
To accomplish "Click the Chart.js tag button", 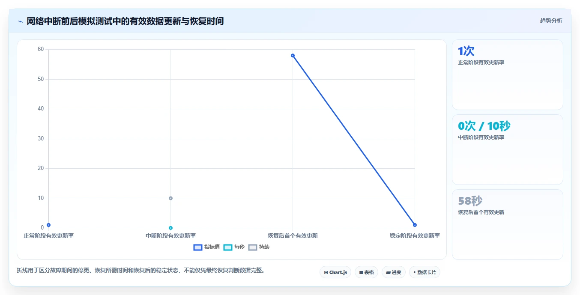I will point(335,272).
